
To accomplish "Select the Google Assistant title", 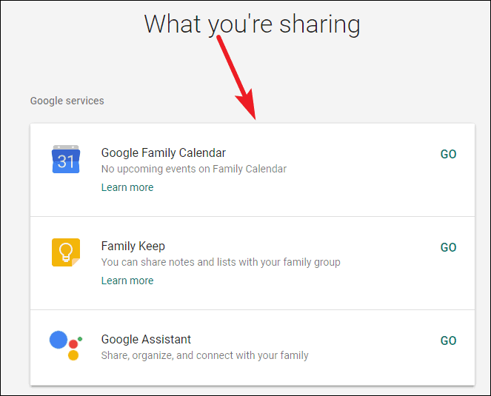I will (x=146, y=339).
